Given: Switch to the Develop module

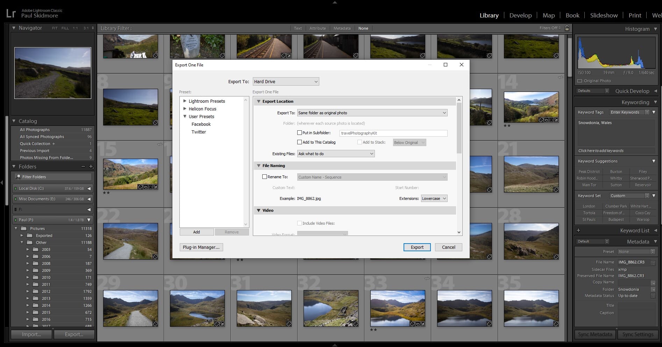Looking at the screenshot, I should coord(520,15).
